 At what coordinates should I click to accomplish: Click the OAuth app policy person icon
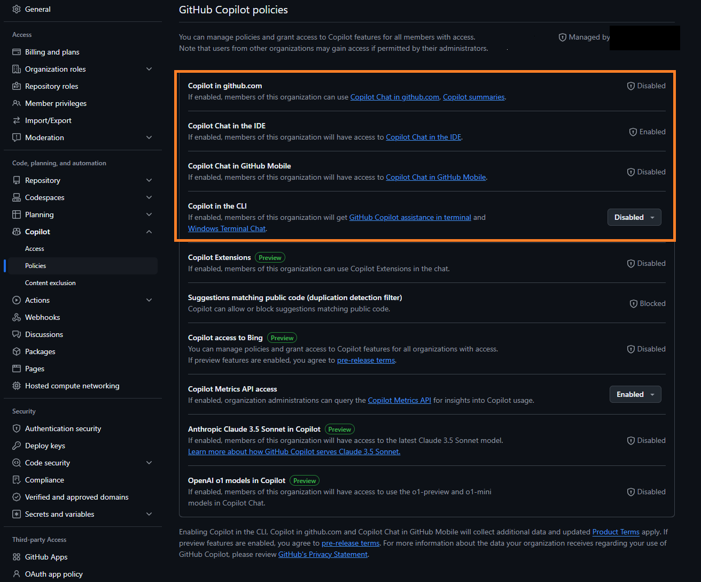pos(17,574)
